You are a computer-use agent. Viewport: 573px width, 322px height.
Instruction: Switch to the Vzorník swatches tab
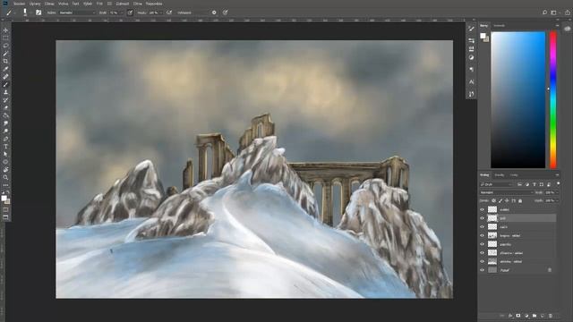500,26
